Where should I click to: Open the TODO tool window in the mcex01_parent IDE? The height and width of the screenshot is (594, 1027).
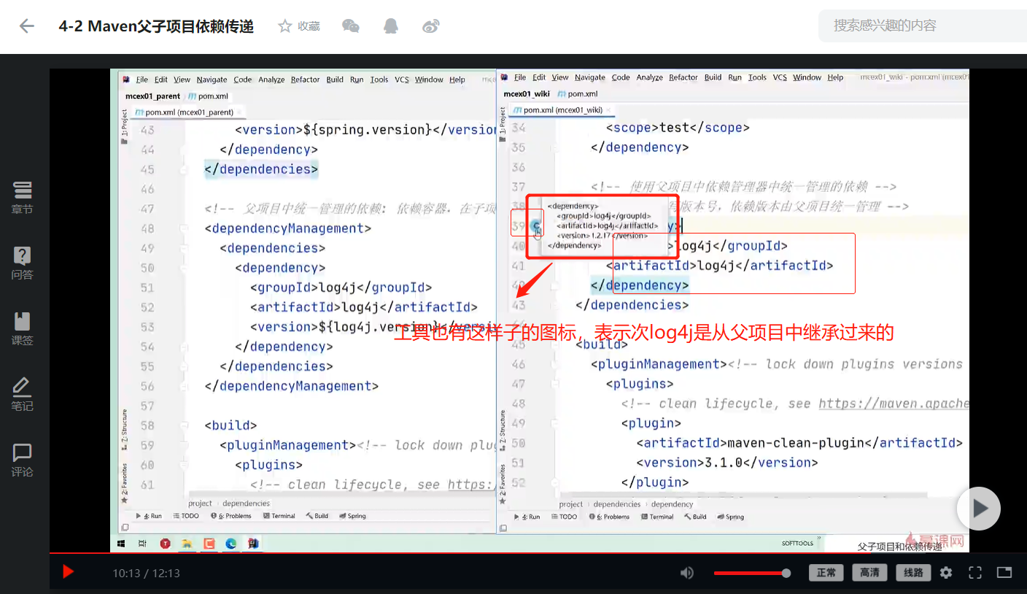point(186,516)
